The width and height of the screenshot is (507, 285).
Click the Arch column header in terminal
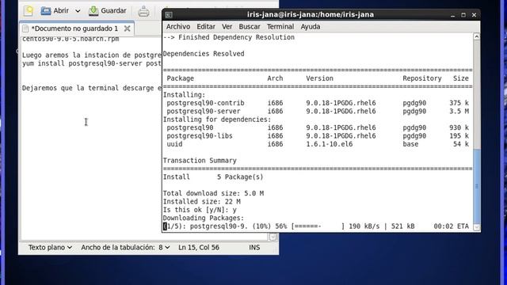pyautogui.click(x=275, y=78)
